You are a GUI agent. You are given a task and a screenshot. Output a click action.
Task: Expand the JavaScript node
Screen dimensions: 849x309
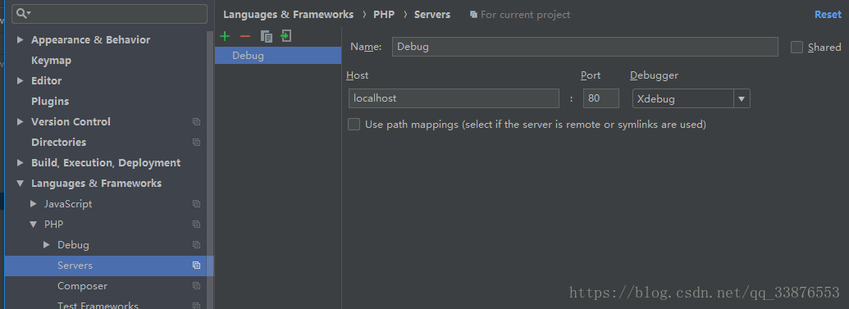tap(34, 204)
